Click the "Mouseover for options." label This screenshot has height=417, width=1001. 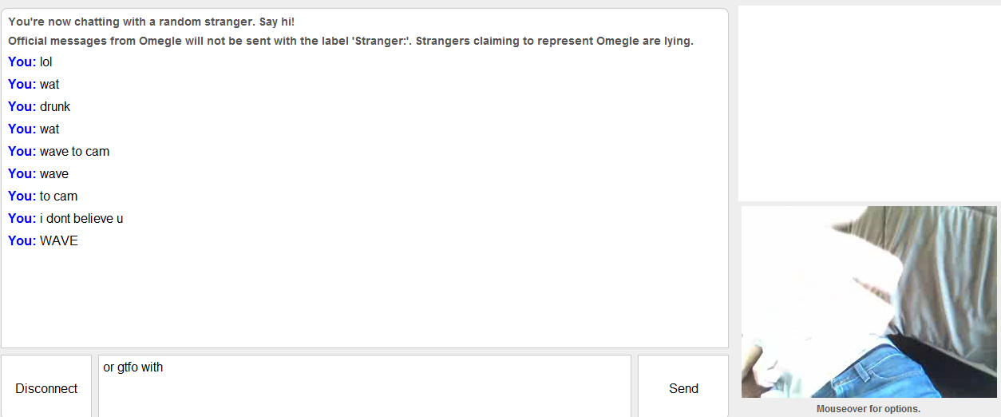(868, 409)
